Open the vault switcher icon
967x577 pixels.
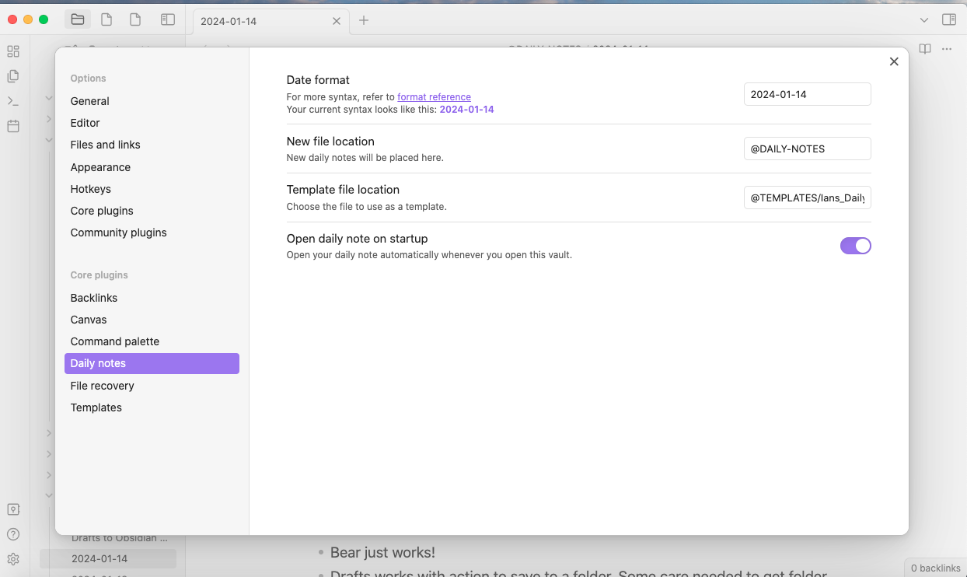13,509
